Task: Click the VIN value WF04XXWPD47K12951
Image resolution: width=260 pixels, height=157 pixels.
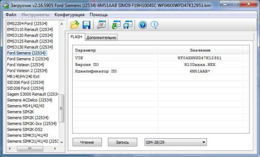Action: pos(200,58)
